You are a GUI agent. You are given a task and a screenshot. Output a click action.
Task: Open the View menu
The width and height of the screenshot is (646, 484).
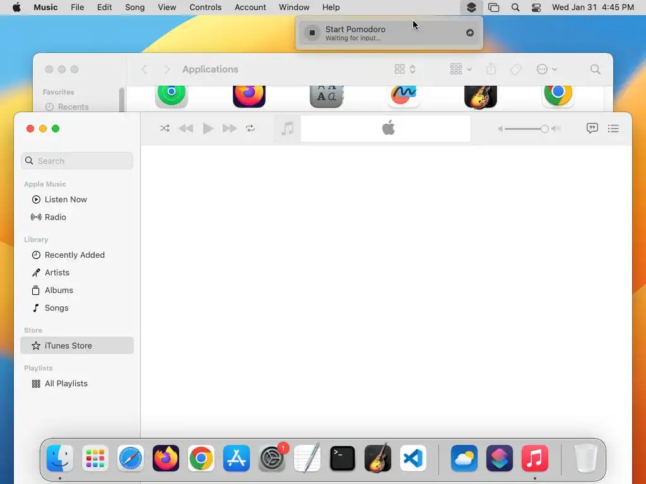[x=167, y=8]
